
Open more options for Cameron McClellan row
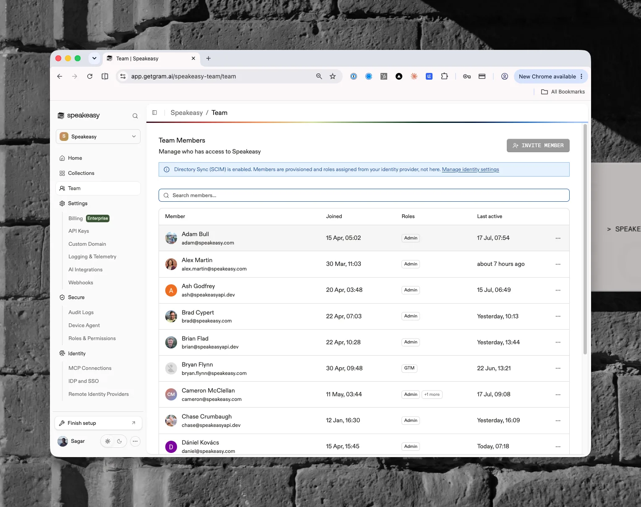point(558,395)
